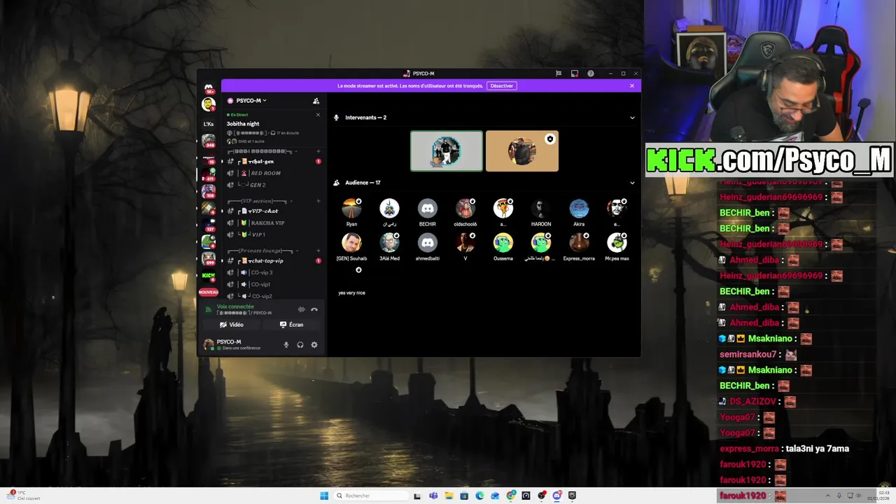Launch Microsoft Edge from taskbar

coord(479,496)
